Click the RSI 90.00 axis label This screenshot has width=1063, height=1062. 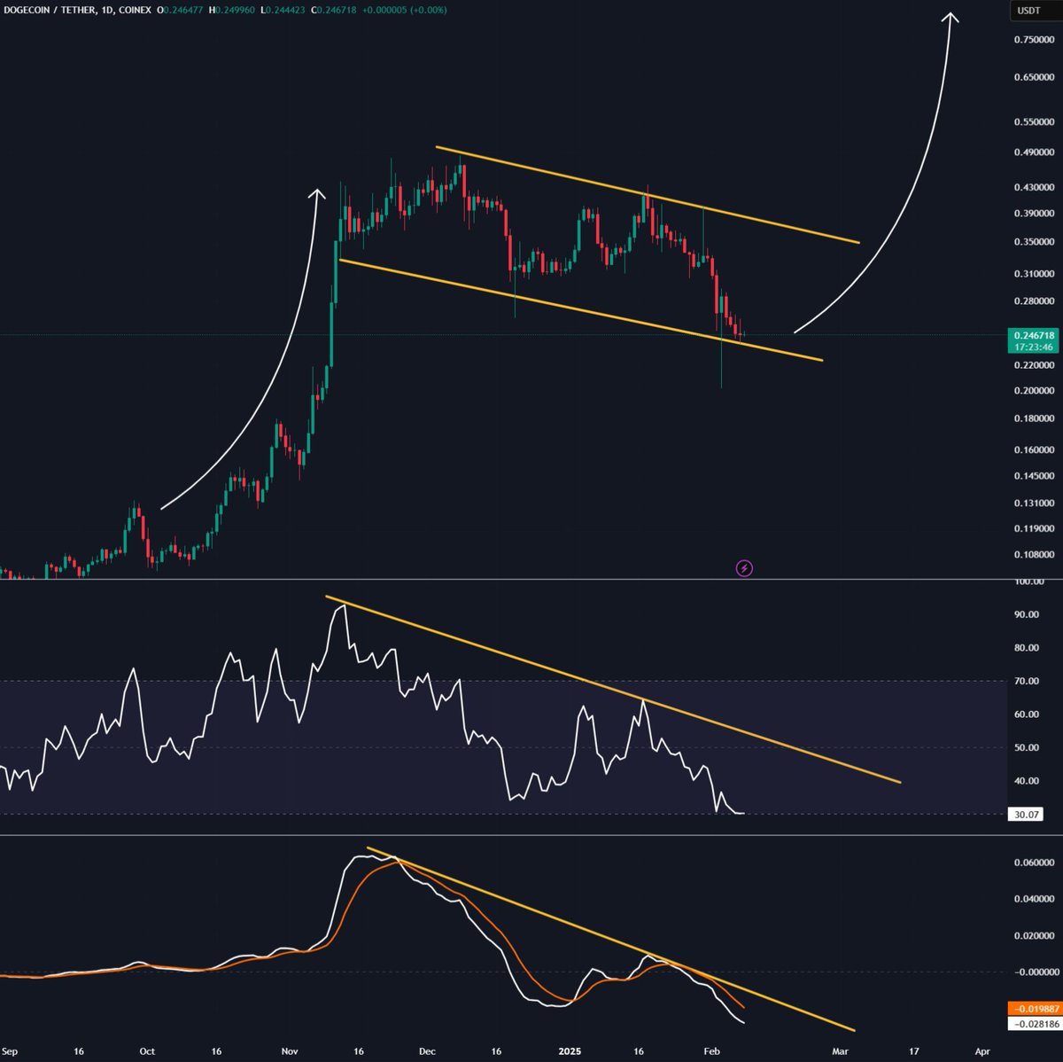click(1028, 614)
